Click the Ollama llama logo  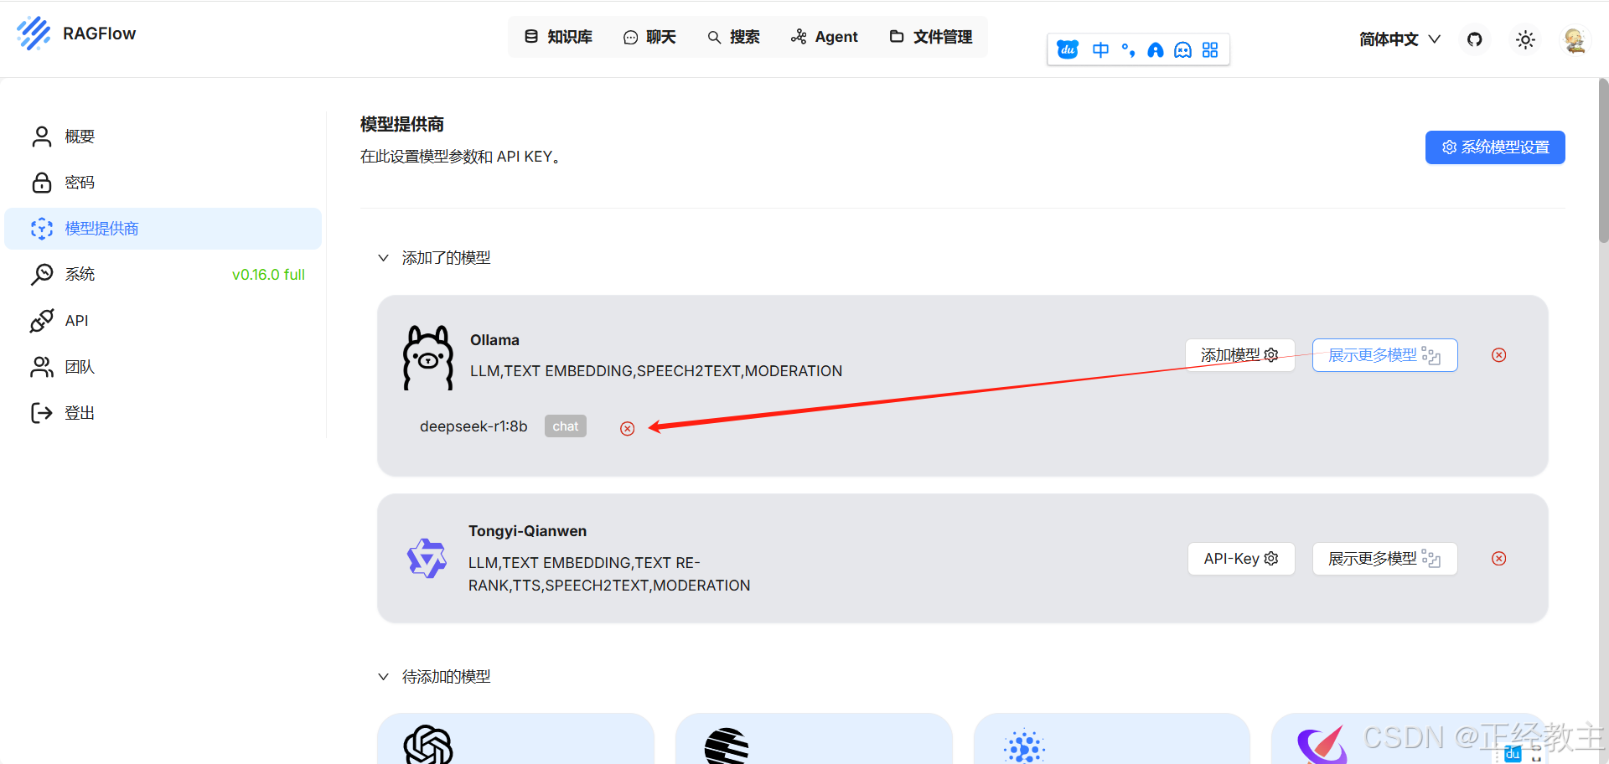point(428,358)
